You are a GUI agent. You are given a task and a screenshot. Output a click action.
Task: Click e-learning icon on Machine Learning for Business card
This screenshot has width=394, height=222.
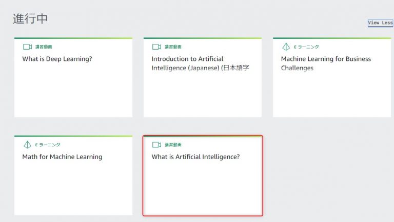point(286,47)
